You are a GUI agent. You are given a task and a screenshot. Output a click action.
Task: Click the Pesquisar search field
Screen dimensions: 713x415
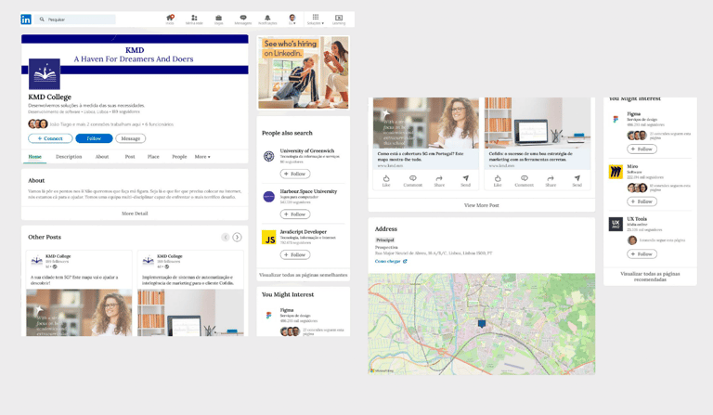[75, 19]
